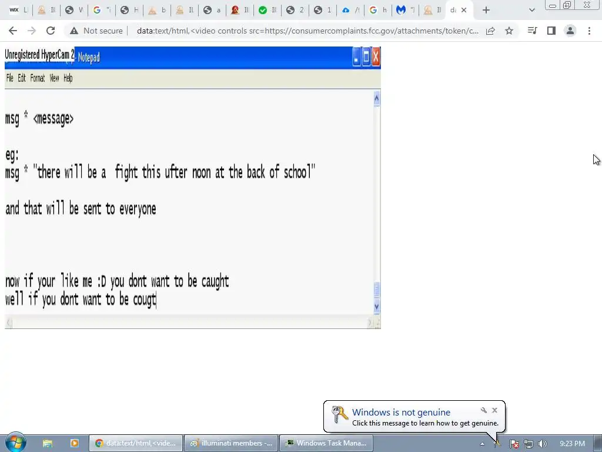Viewport: 602px width, 452px height.
Task: Toggle the browser side panel
Action: click(551, 31)
